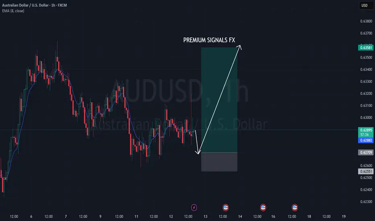Image resolution: width=375 pixels, height=221 pixels.
Task: Click the green 0.63581 take-profit price label
Action: coord(366,47)
